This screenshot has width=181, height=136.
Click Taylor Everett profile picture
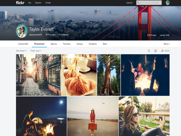pos(22,31)
